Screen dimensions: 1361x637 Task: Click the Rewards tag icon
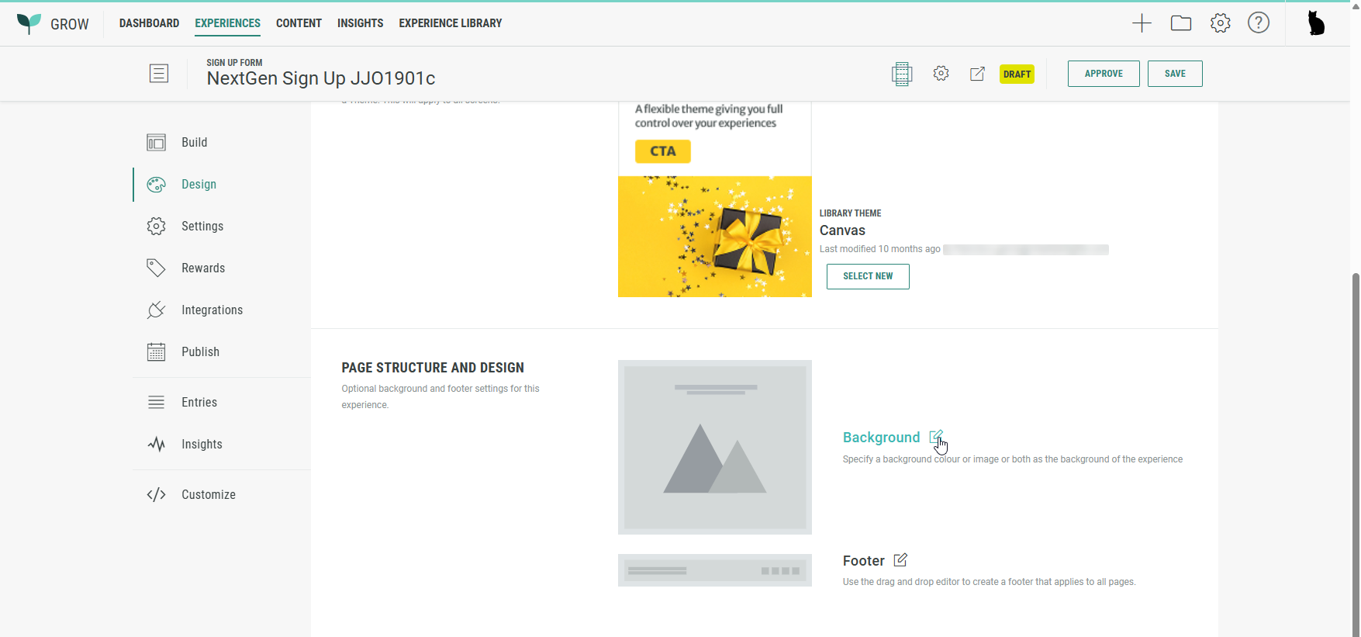tap(156, 268)
